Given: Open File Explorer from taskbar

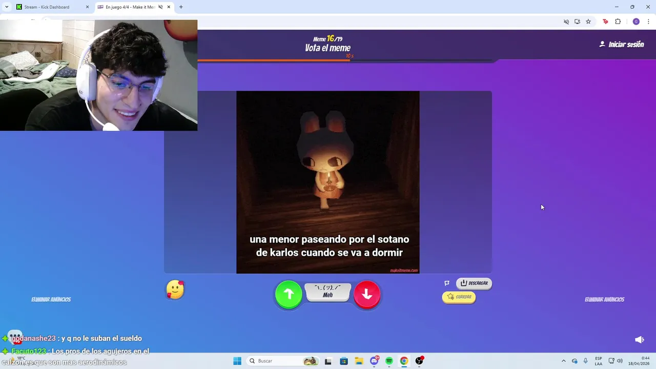Looking at the screenshot, I should pos(359,361).
